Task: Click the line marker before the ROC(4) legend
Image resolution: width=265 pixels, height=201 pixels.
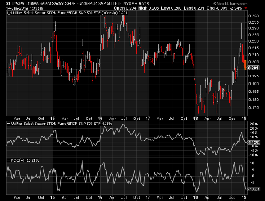Action: click(9, 160)
